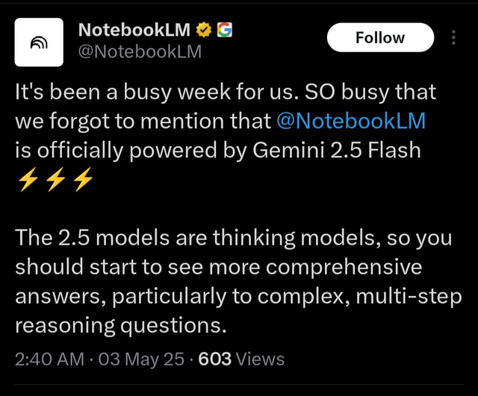The image size is (478, 396).
Task: Click the 2:40 AM timestamp
Action: [x=49, y=359]
